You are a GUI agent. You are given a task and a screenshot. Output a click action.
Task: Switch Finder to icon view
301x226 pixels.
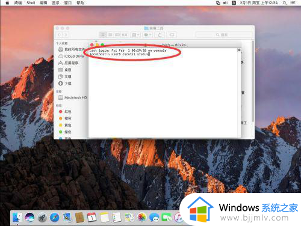coord(103,35)
